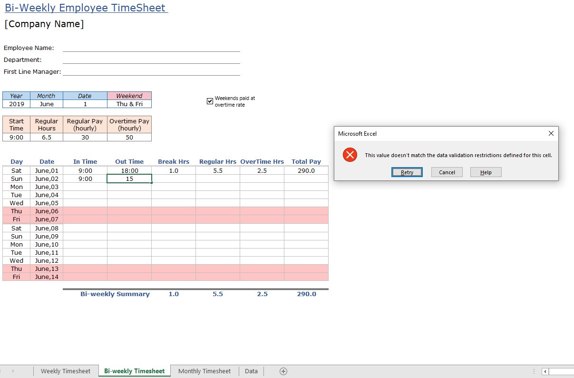Image resolution: width=574 pixels, height=378 pixels.
Task: Select the June,14 date cell
Action: (47, 277)
